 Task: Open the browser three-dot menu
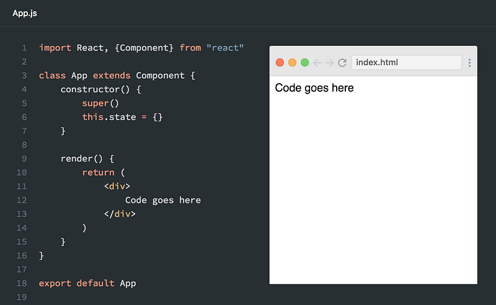tap(469, 63)
